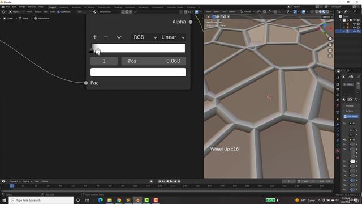Toggle viewport overlays button

coord(304,11)
